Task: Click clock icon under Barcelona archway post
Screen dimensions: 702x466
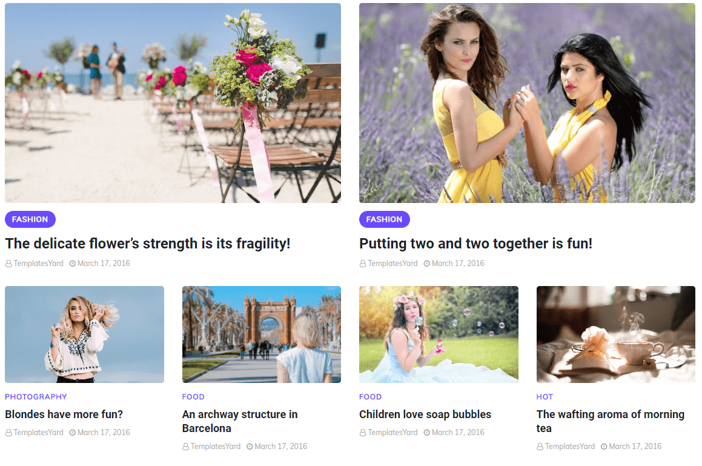Action: 250,447
